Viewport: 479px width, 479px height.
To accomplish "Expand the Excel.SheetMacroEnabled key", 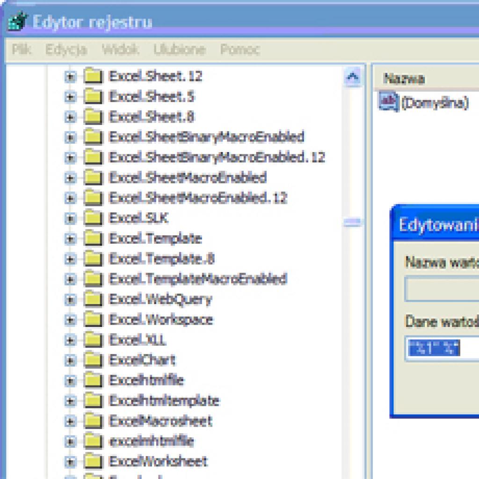I will pos(70,178).
